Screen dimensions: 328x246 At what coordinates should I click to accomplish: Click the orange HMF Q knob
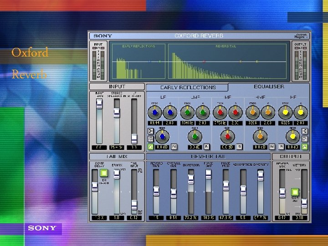[x=268, y=113]
